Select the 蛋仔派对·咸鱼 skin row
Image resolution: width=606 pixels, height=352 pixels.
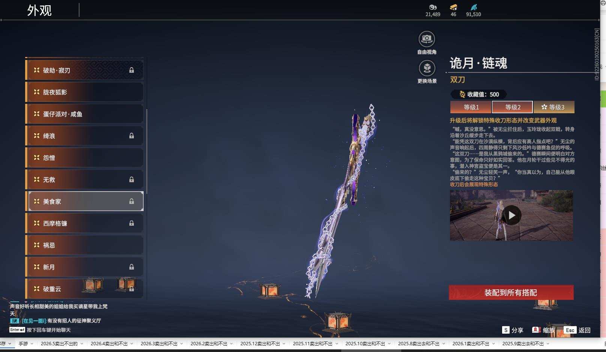coord(84,114)
